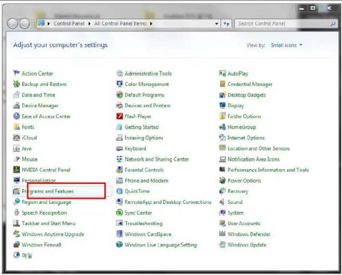
Task: Click the search magnifier icon
Action: click(x=333, y=24)
